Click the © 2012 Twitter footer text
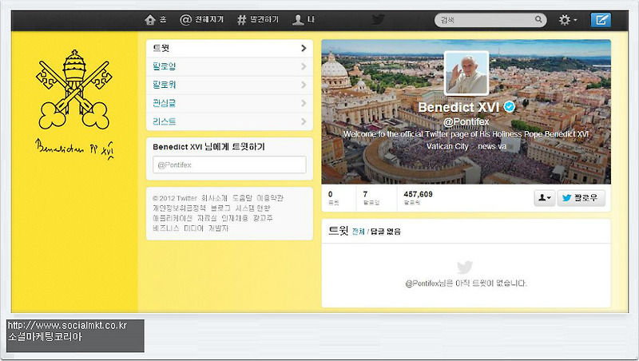The width and height of the screenshot is (639, 361). click(175, 198)
